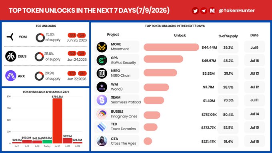The image size is (272, 153).
Task: Click the 17D countdown badge for ARX
Action: coord(72,73)
